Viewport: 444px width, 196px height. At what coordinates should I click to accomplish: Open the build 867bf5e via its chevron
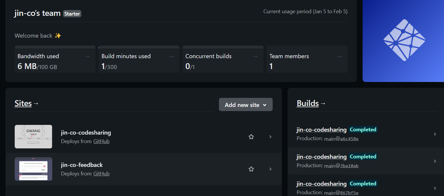coord(435,188)
